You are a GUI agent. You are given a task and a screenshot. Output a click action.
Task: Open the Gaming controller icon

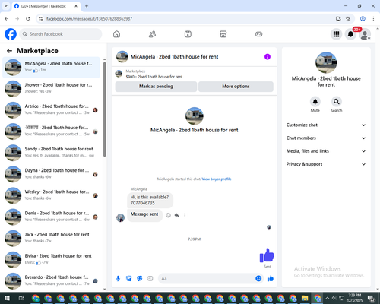coord(258,34)
